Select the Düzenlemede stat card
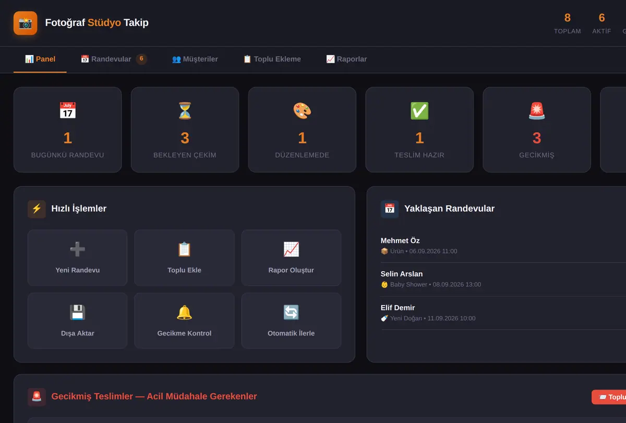Image resolution: width=626 pixels, height=423 pixels. pyautogui.click(x=302, y=130)
